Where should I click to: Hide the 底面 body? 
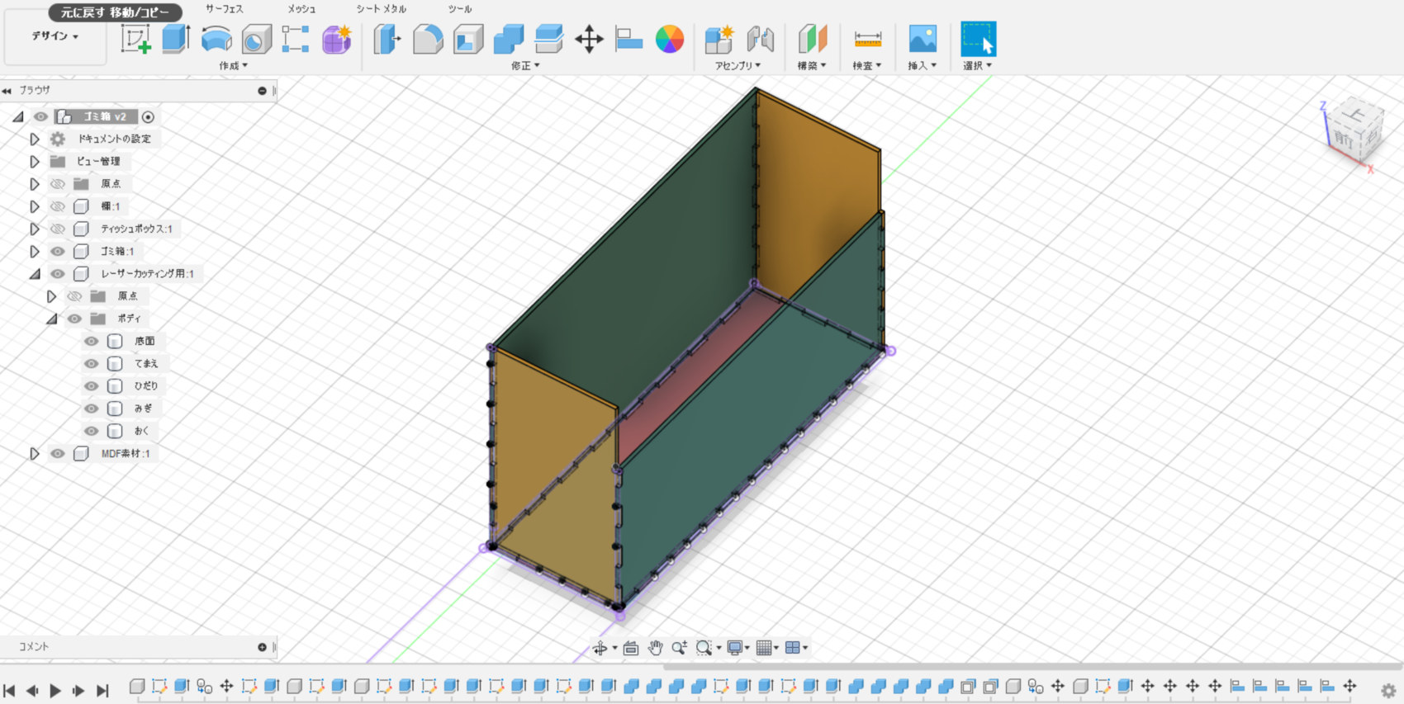tap(92, 341)
